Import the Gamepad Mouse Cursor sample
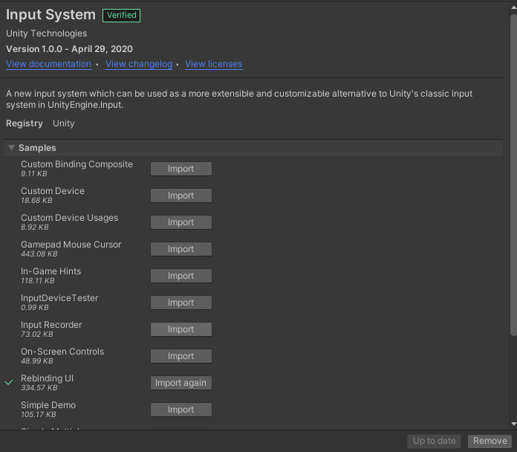 (181, 249)
